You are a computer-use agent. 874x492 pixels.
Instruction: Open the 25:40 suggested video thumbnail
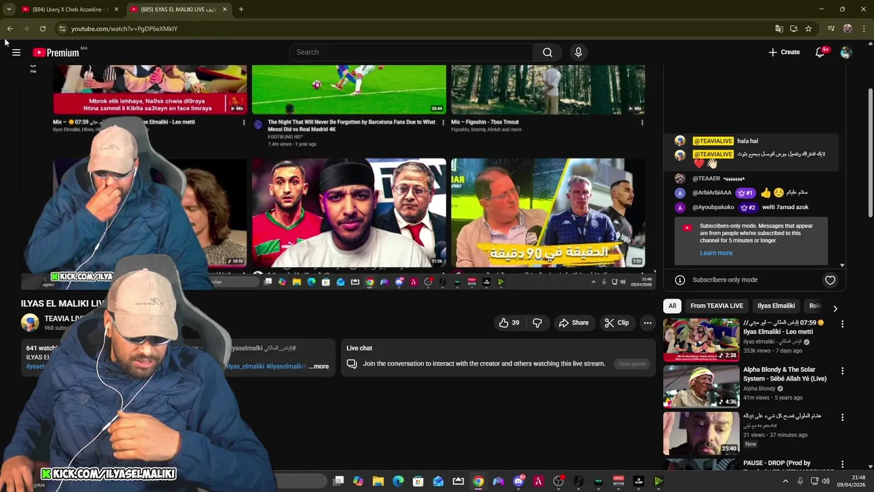pos(701,433)
